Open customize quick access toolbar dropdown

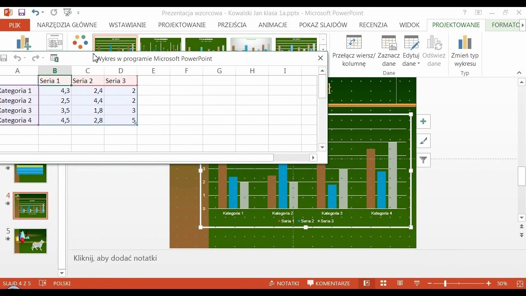coord(78,13)
